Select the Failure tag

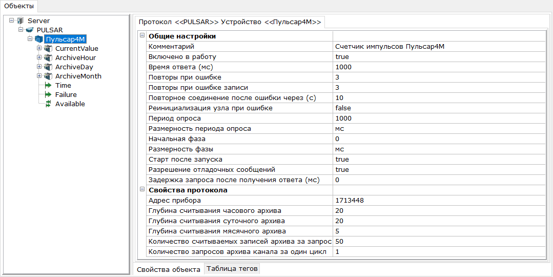coord(66,94)
